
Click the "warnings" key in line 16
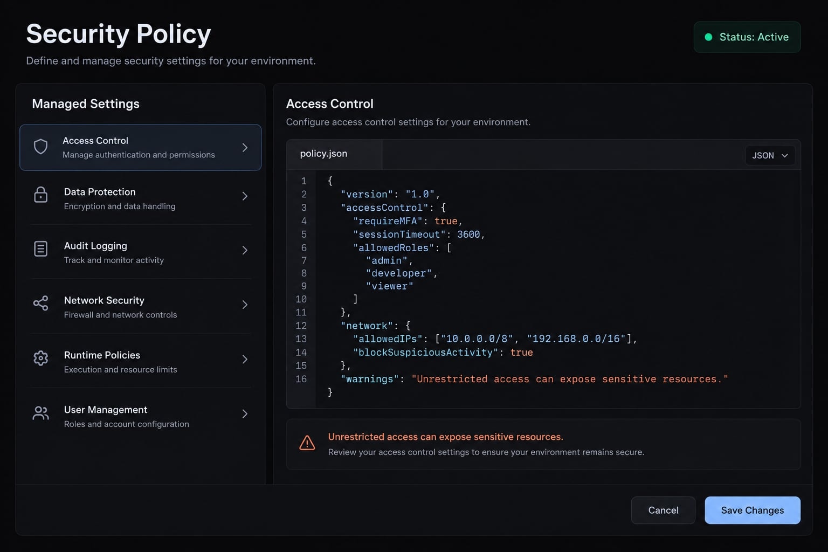tap(370, 379)
